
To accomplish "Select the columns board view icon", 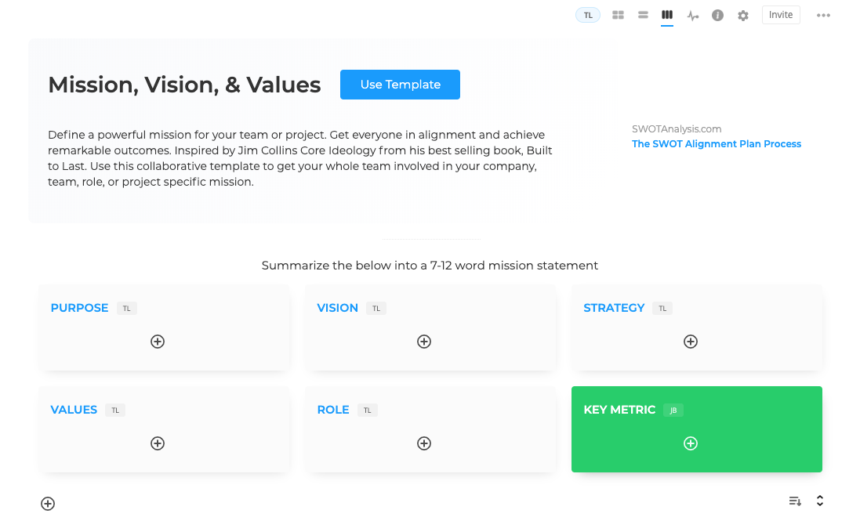I will coord(667,15).
